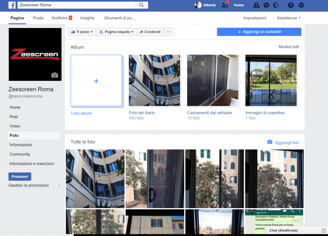
Task: Select Home in the page sidebar
Action: coord(15,107)
